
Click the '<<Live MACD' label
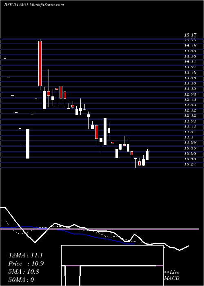pos(172,275)
